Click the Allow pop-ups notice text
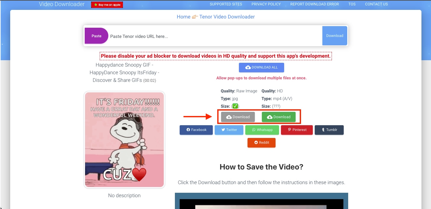 [x=262, y=78]
